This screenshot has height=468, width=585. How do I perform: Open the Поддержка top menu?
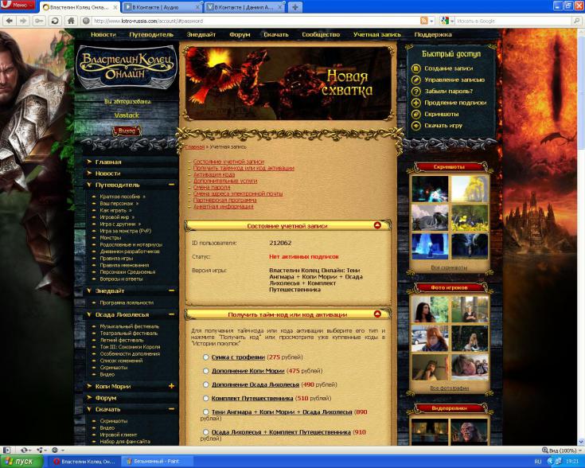tap(433, 35)
